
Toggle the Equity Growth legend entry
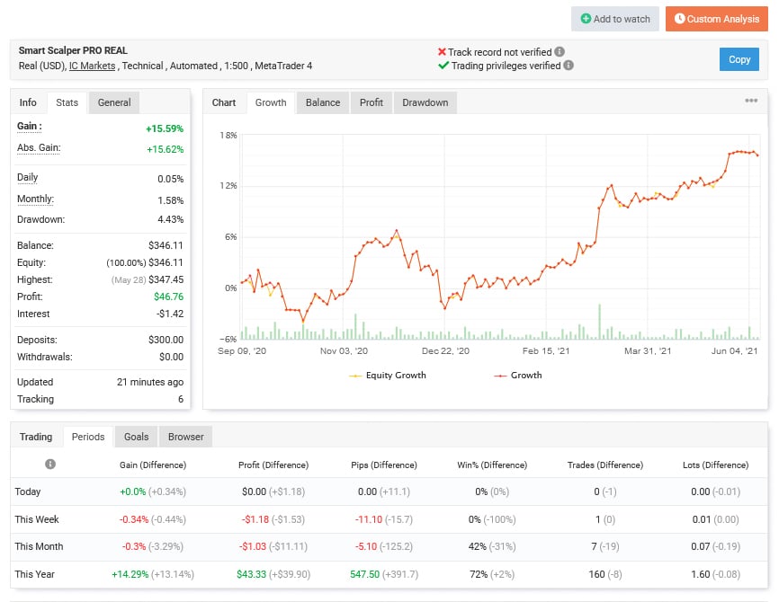tap(387, 376)
